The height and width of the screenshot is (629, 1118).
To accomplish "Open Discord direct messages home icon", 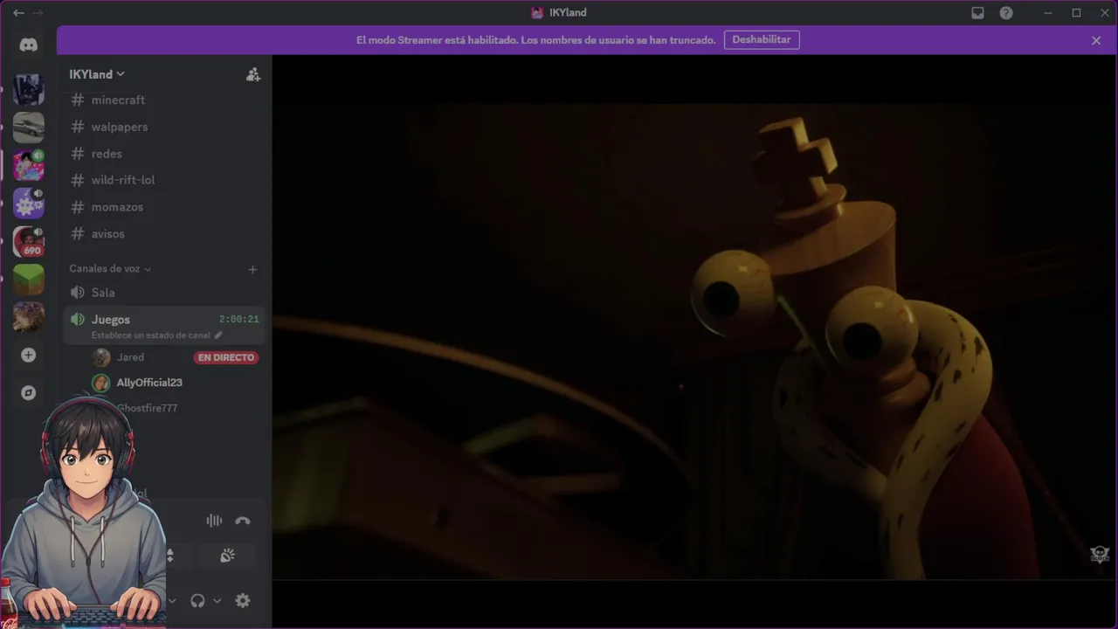I will pos(29,45).
